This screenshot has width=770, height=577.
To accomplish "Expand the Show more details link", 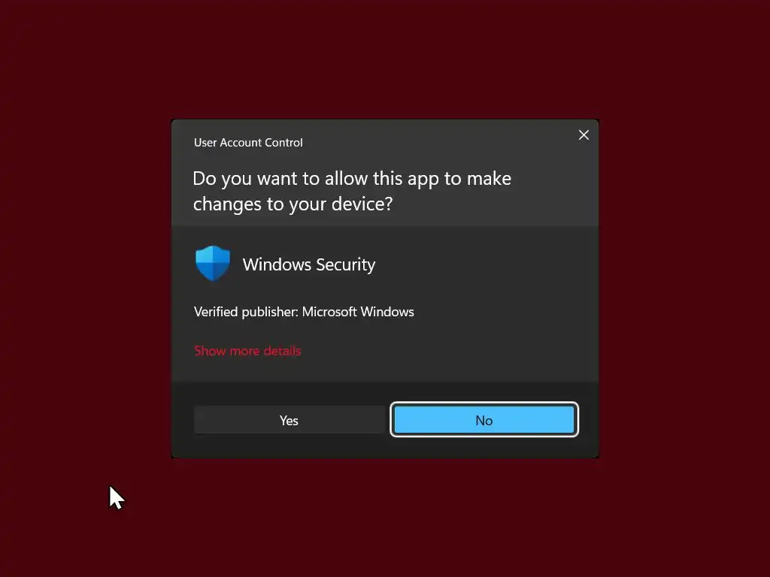I will tap(247, 351).
